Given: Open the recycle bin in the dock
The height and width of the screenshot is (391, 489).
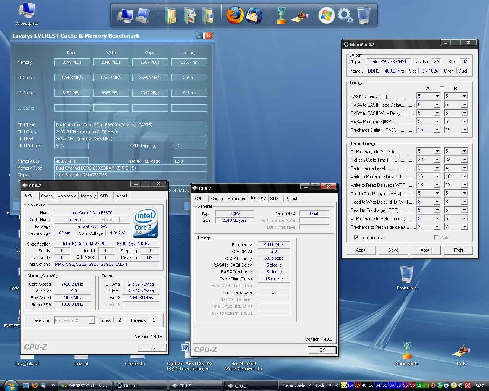Looking at the screenshot, I should [364, 16].
